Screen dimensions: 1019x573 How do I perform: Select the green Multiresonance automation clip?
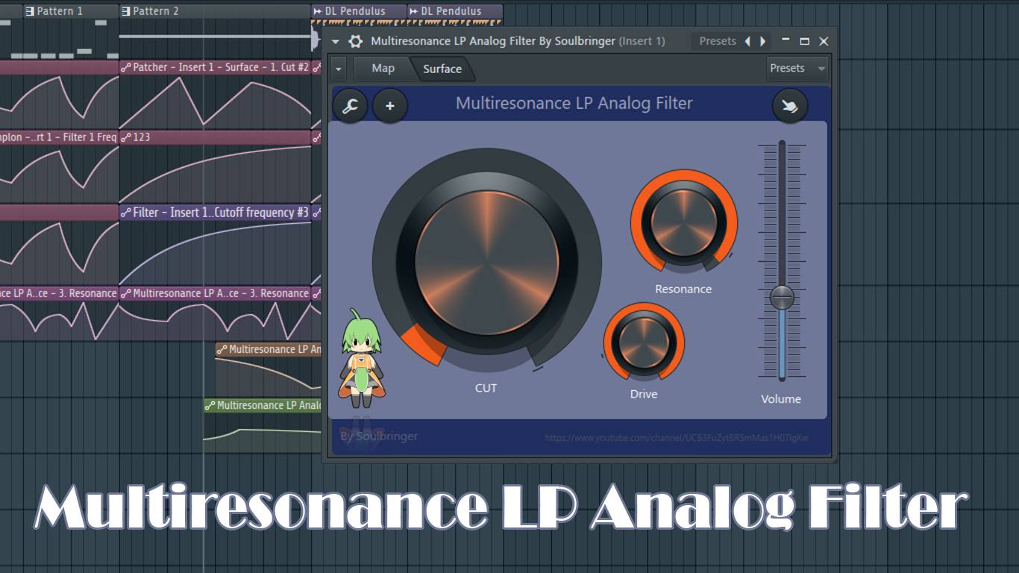coord(263,405)
